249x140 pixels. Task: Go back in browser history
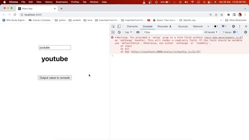point(4,15)
